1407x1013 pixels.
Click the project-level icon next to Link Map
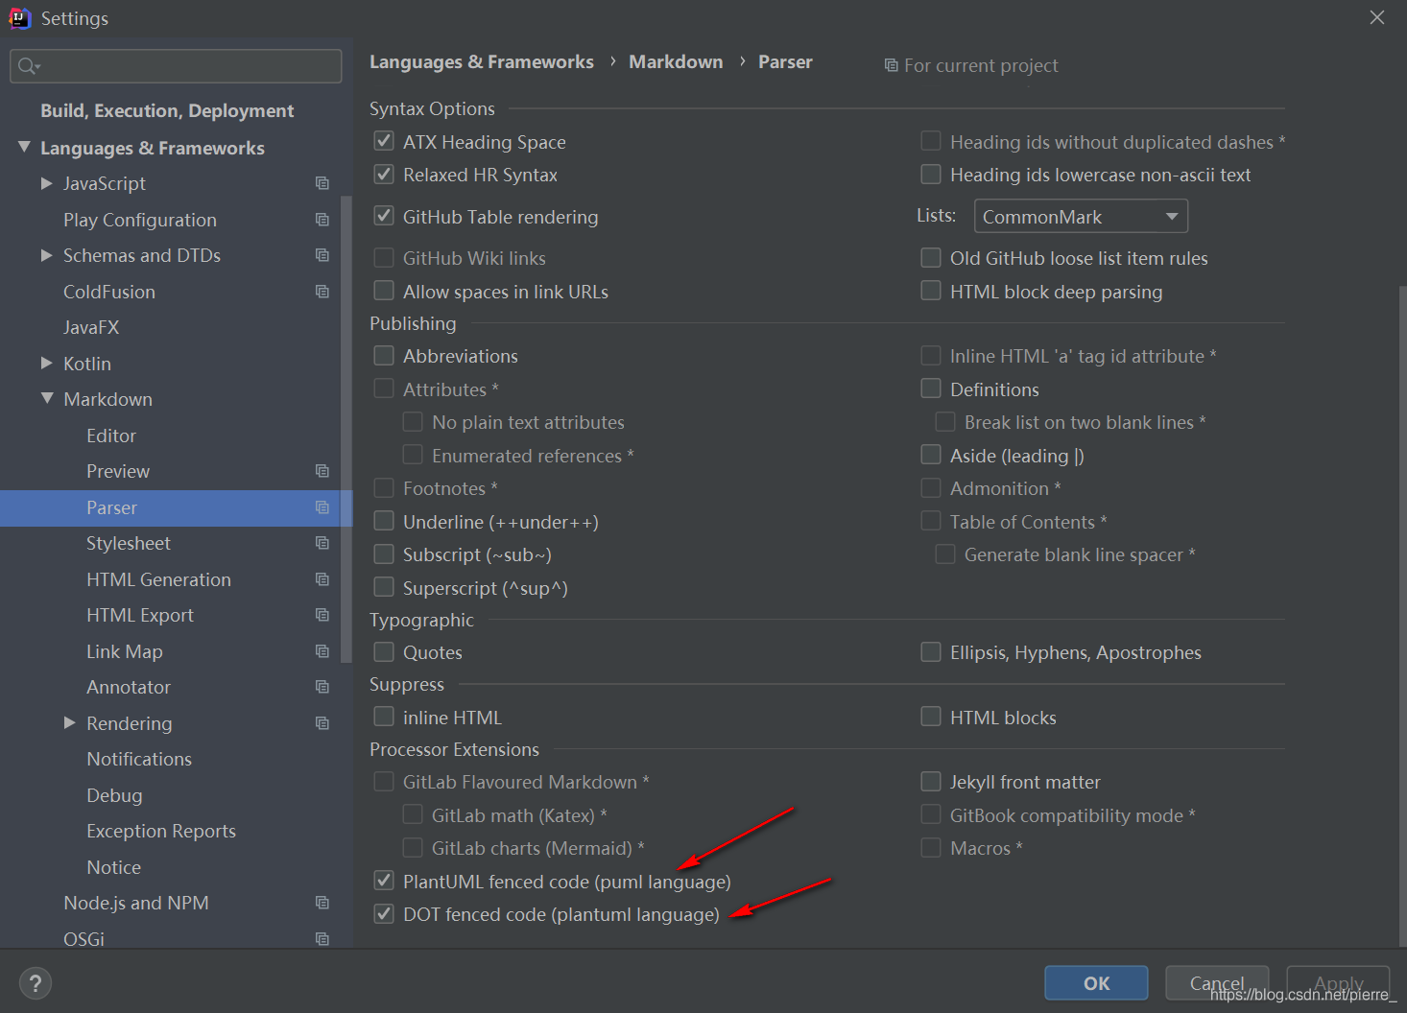[322, 651]
